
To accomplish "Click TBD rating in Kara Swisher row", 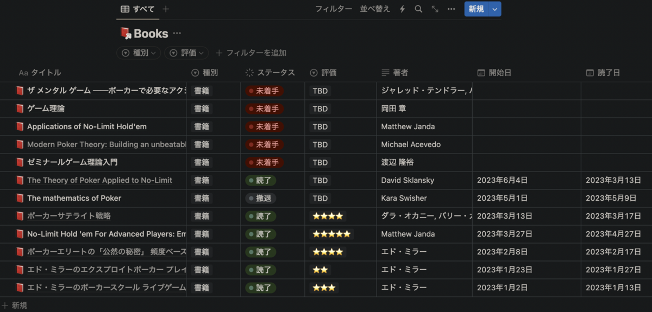I will 320,198.
